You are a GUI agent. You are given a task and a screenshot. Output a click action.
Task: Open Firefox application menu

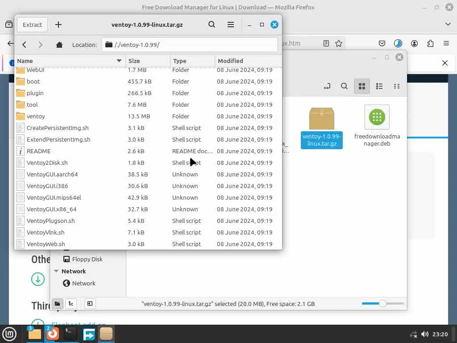(x=446, y=43)
